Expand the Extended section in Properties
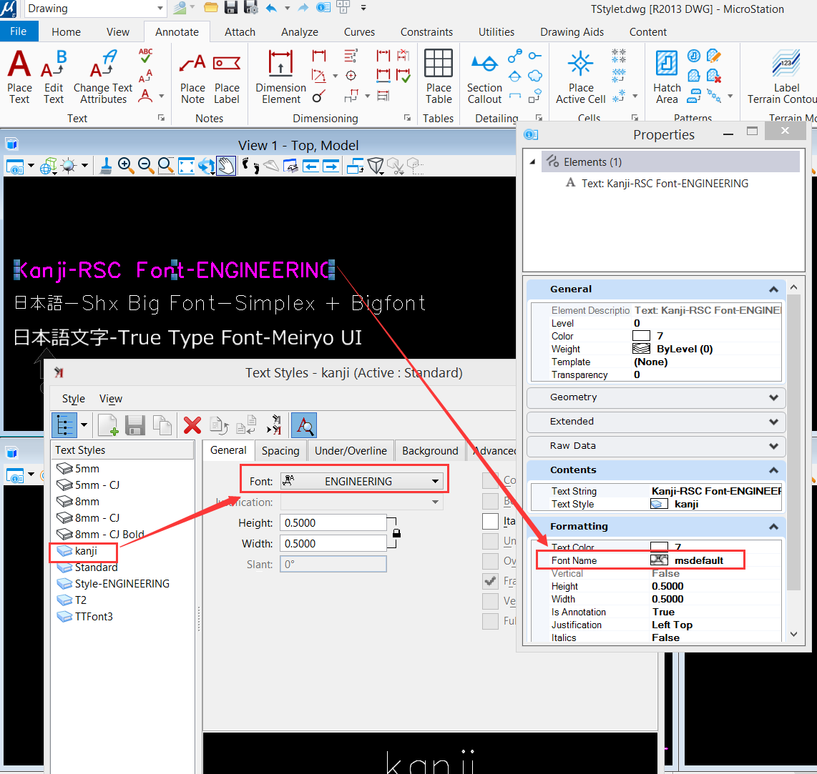The width and height of the screenshot is (817, 774). (774, 422)
